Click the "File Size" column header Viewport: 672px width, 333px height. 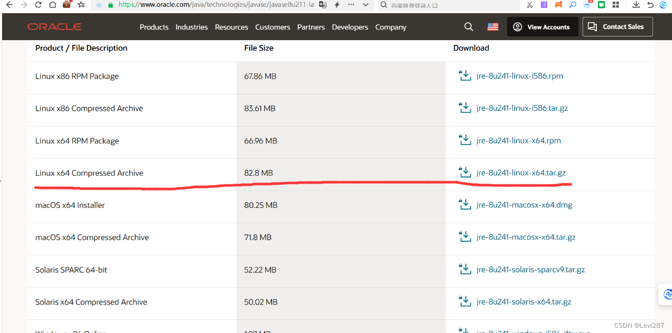259,48
